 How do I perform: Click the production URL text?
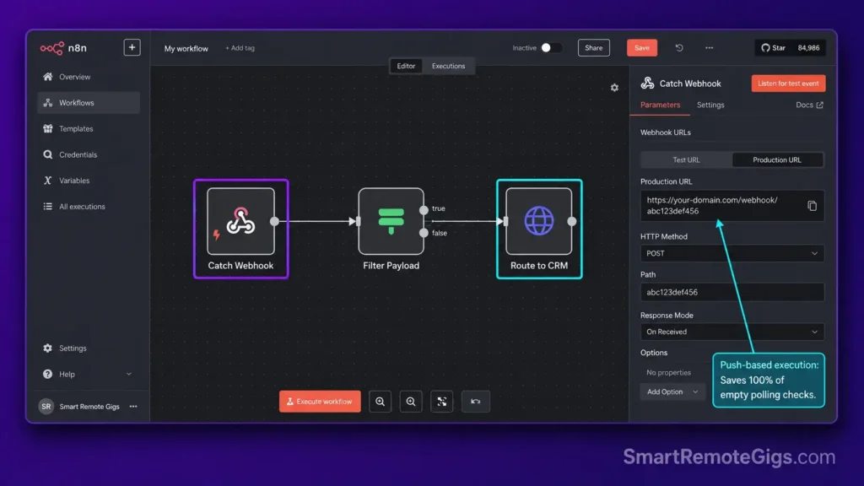[712, 206]
